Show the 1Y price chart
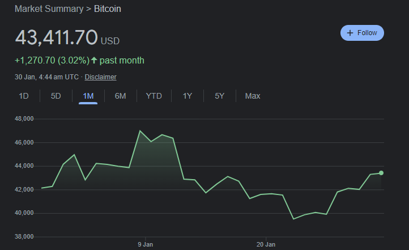 tap(188, 96)
